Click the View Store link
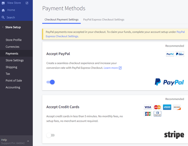Viewport: 188px width, 146px height. pos(14,3)
